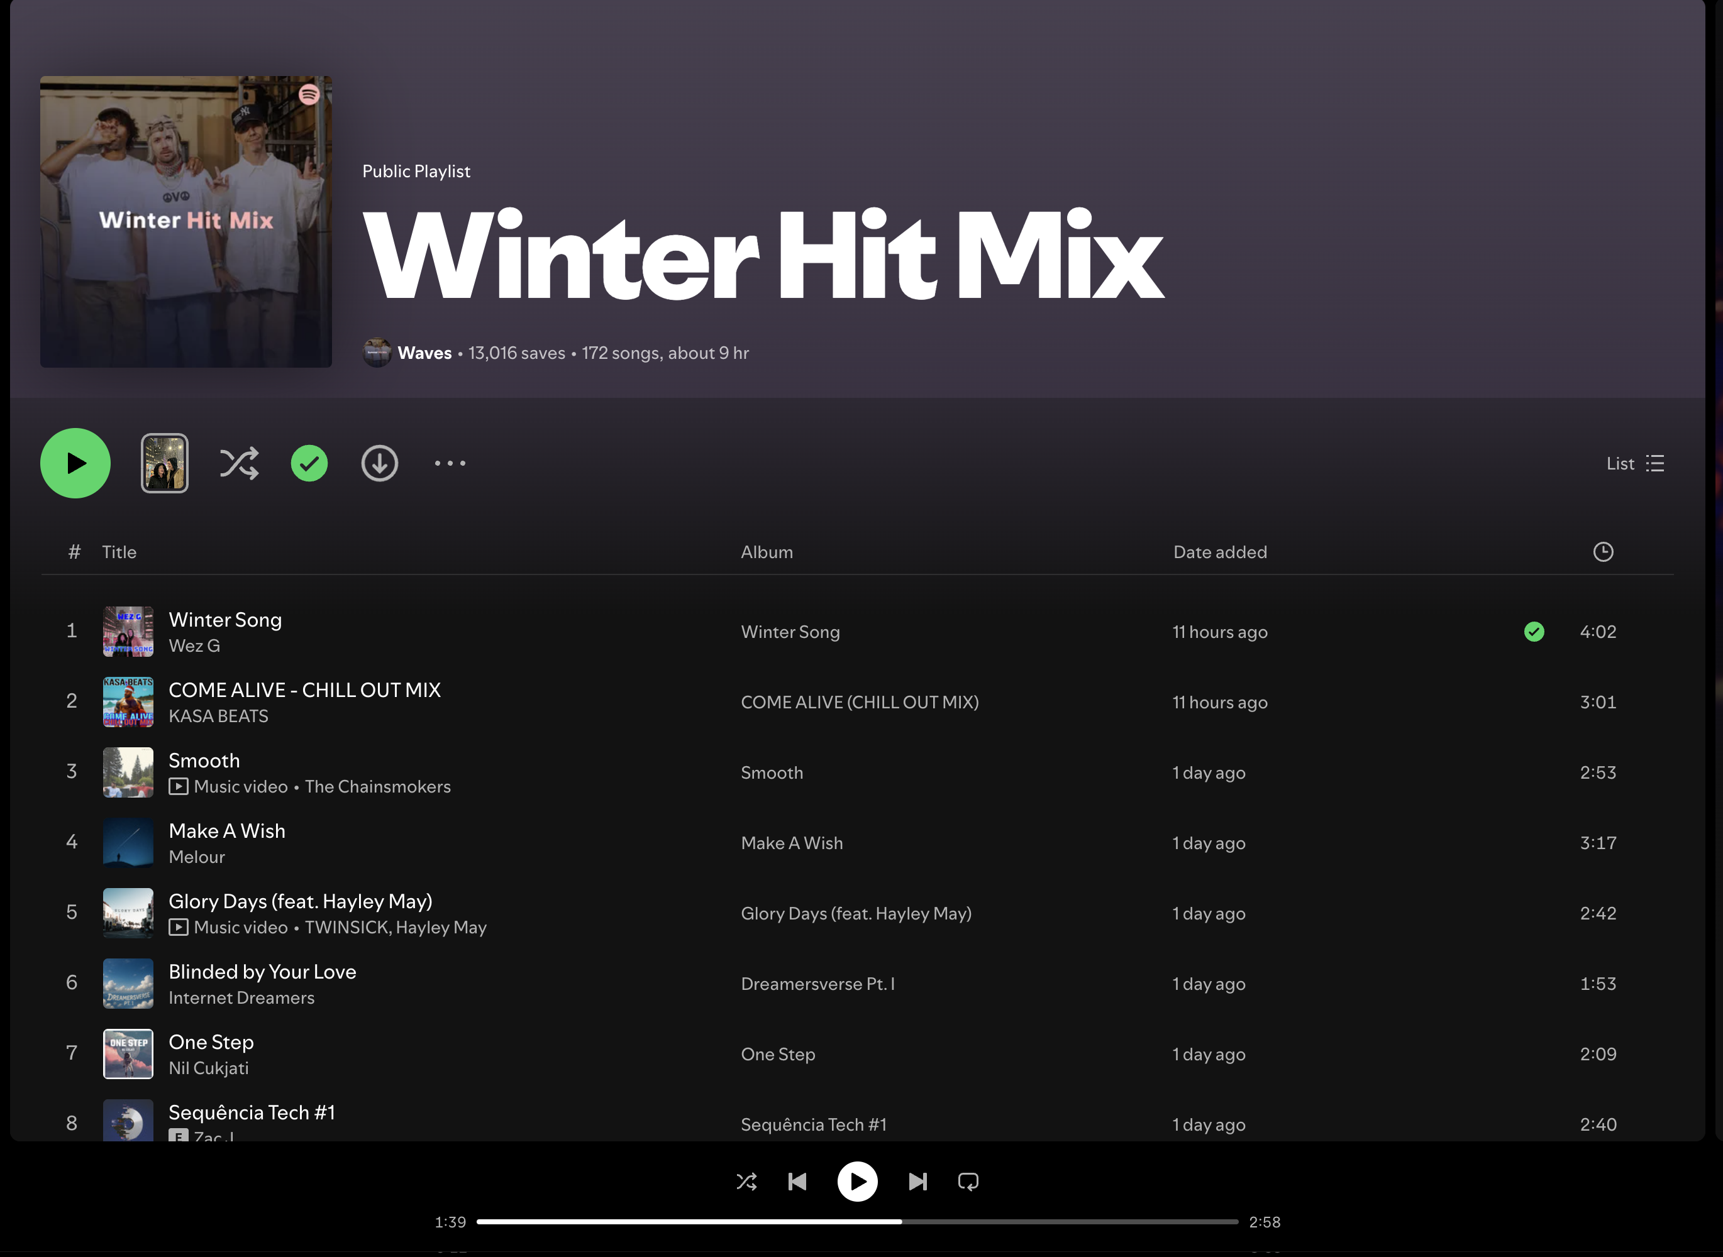
Task: Skip to next track in player bar
Action: 917,1182
